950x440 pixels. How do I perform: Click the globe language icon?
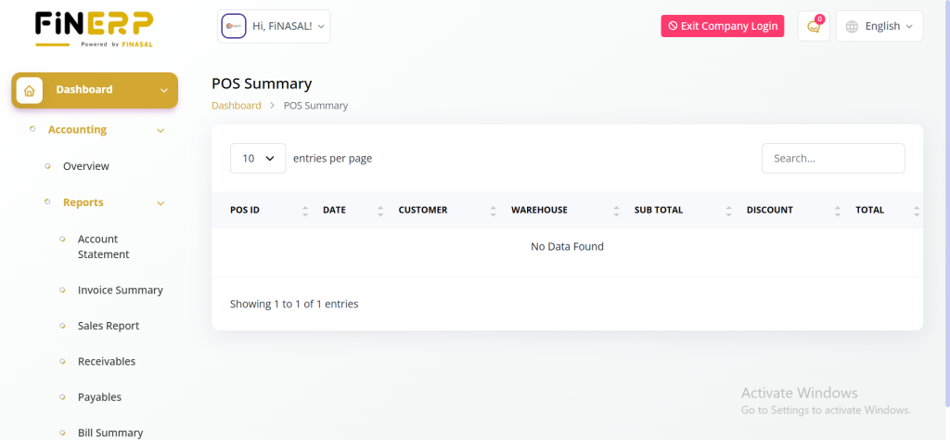(x=852, y=27)
